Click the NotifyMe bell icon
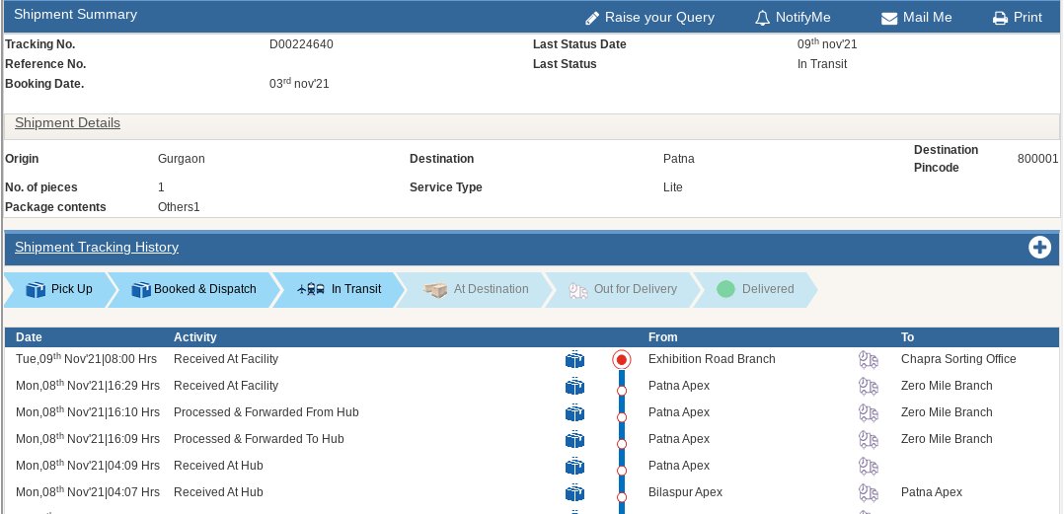Screen dimensions: 1064x514 762,19
